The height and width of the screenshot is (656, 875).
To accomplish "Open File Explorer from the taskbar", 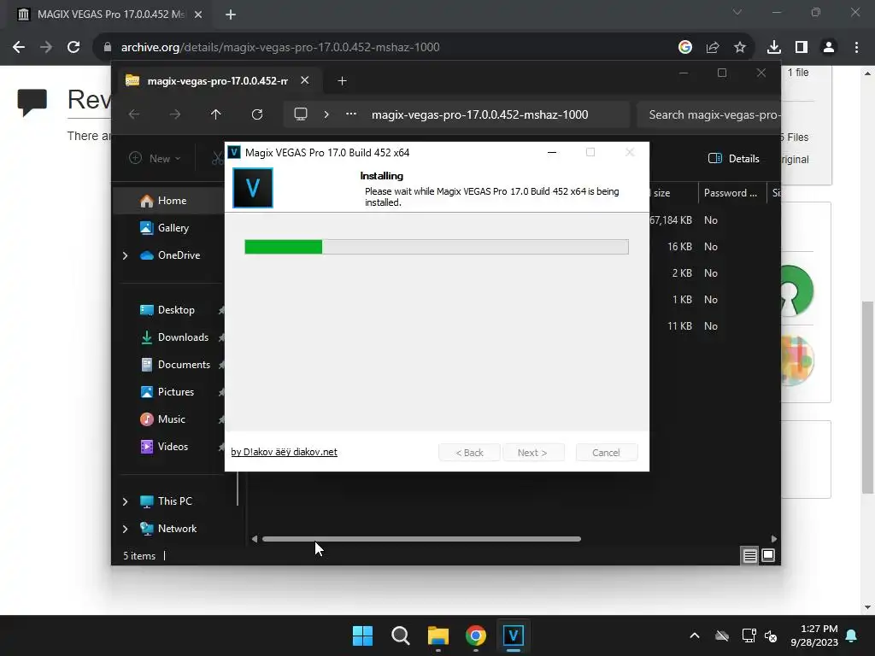I will [x=438, y=635].
